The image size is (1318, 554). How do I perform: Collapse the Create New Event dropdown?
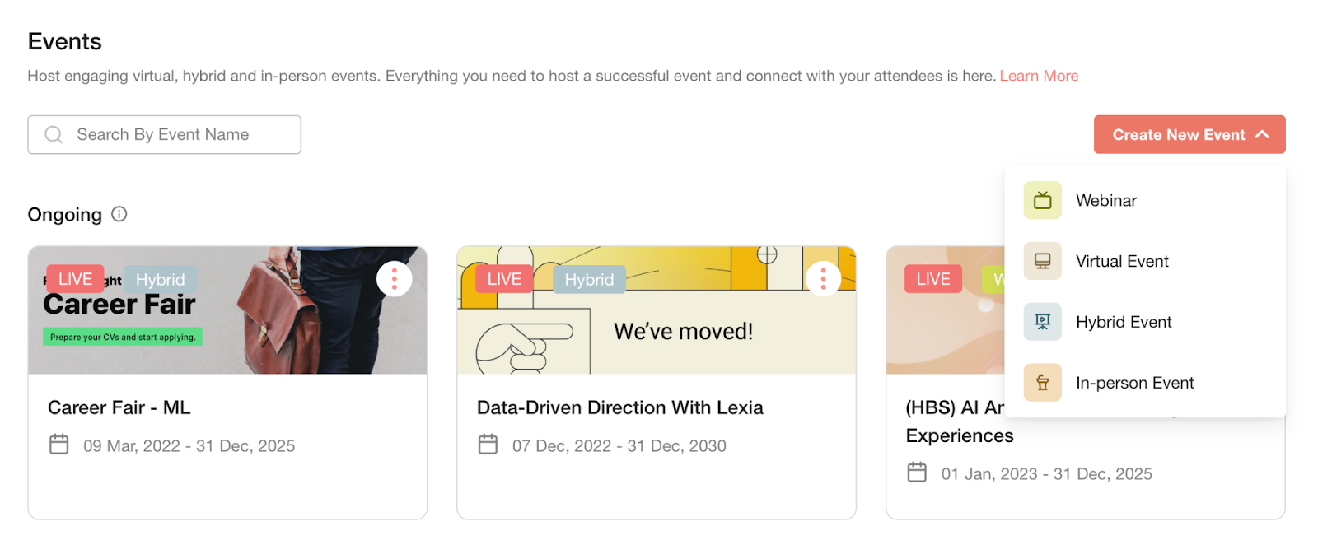[1189, 134]
